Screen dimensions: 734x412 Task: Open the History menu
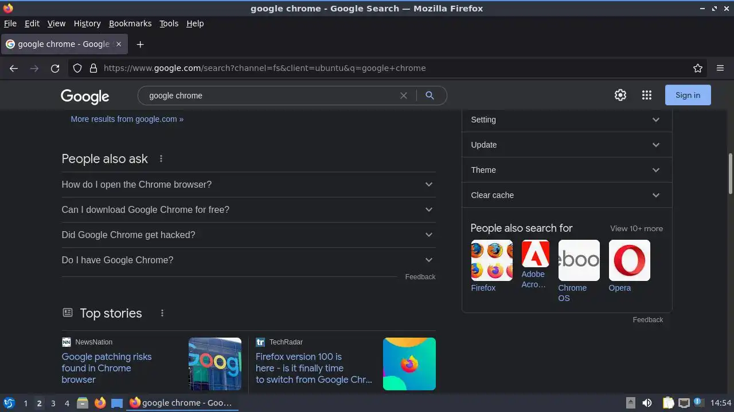pyautogui.click(x=87, y=23)
